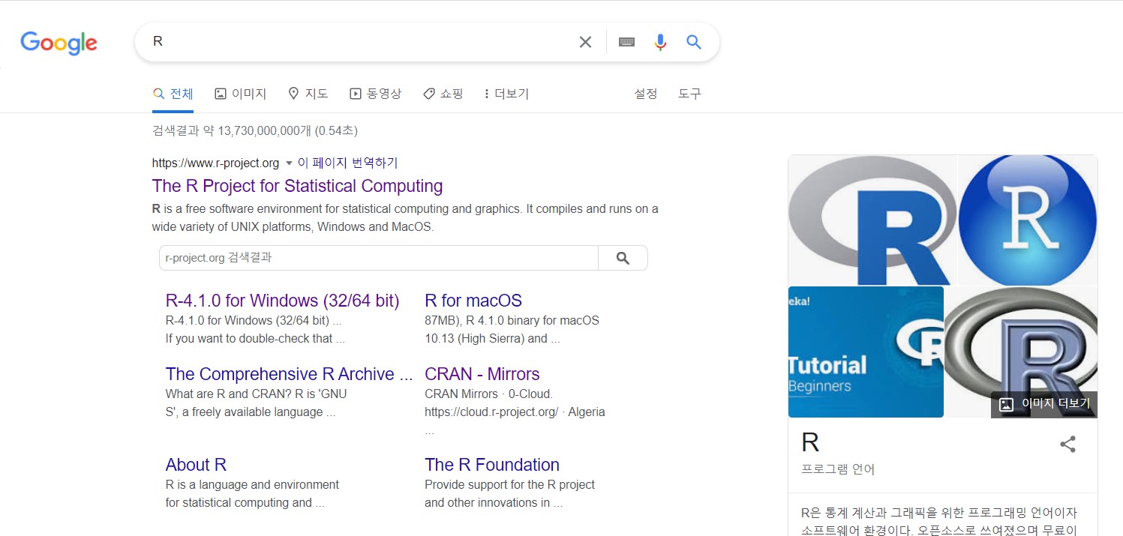This screenshot has width=1123, height=536.
Task: Switch to the 쇼핑 tab
Action: (x=443, y=94)
